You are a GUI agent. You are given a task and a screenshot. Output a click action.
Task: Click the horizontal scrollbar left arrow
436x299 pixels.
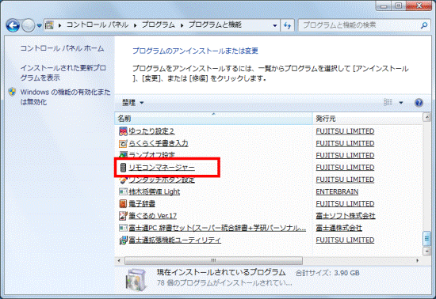click(119, 260)
